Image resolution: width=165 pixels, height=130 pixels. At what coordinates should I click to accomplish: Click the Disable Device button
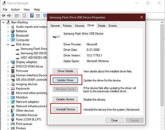(x=65, y=99)
